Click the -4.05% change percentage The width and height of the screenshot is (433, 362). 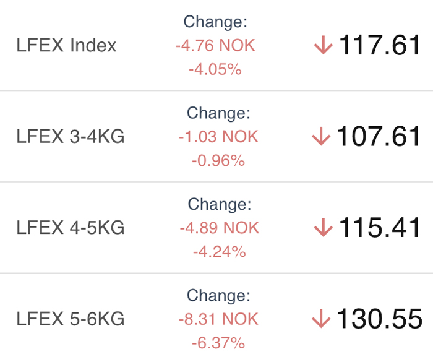[x=215, y=69]
